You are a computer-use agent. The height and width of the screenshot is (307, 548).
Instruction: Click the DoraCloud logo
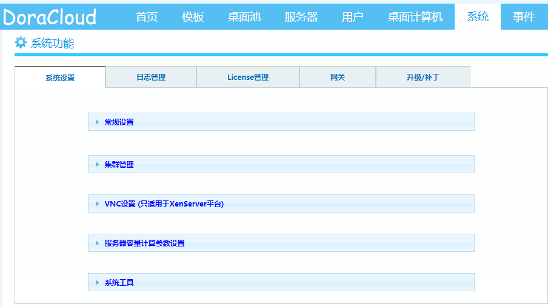click(x=50, y=17)
